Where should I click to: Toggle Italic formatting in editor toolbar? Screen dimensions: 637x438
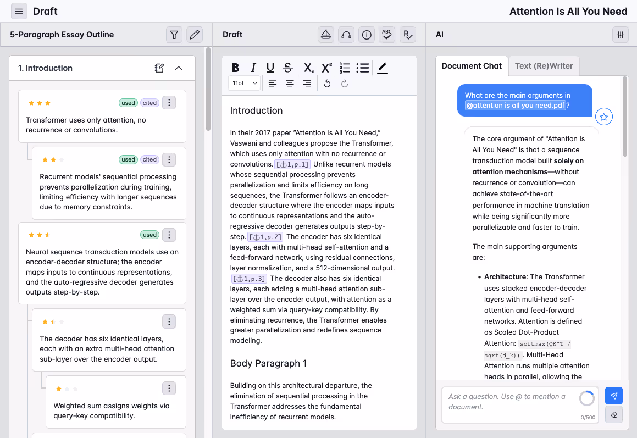[253, 68]
